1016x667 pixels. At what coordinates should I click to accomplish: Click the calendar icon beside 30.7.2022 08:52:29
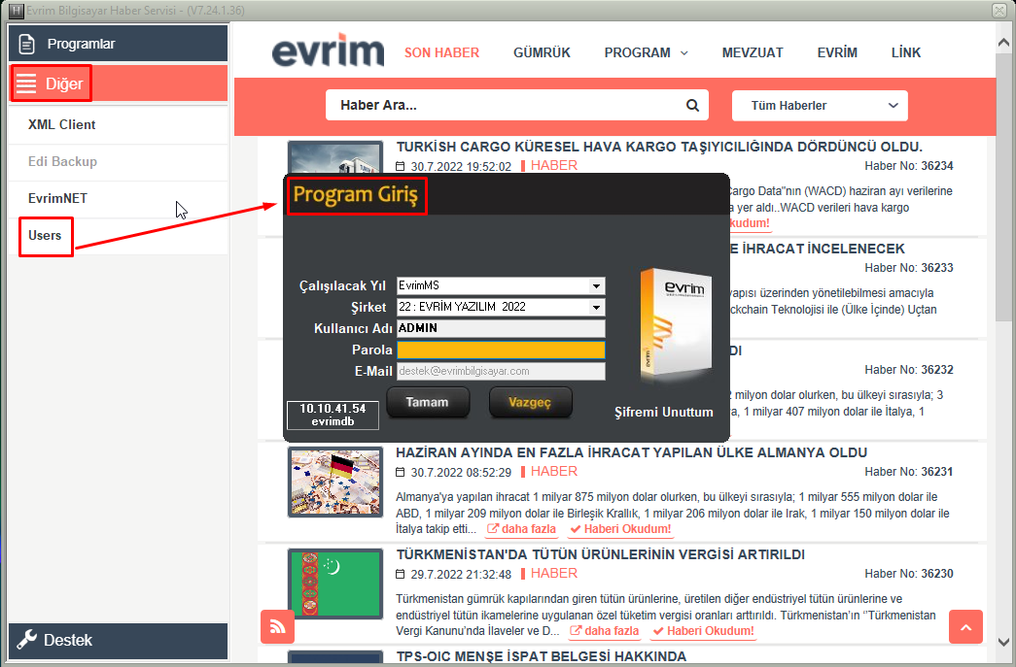(401, 472)
